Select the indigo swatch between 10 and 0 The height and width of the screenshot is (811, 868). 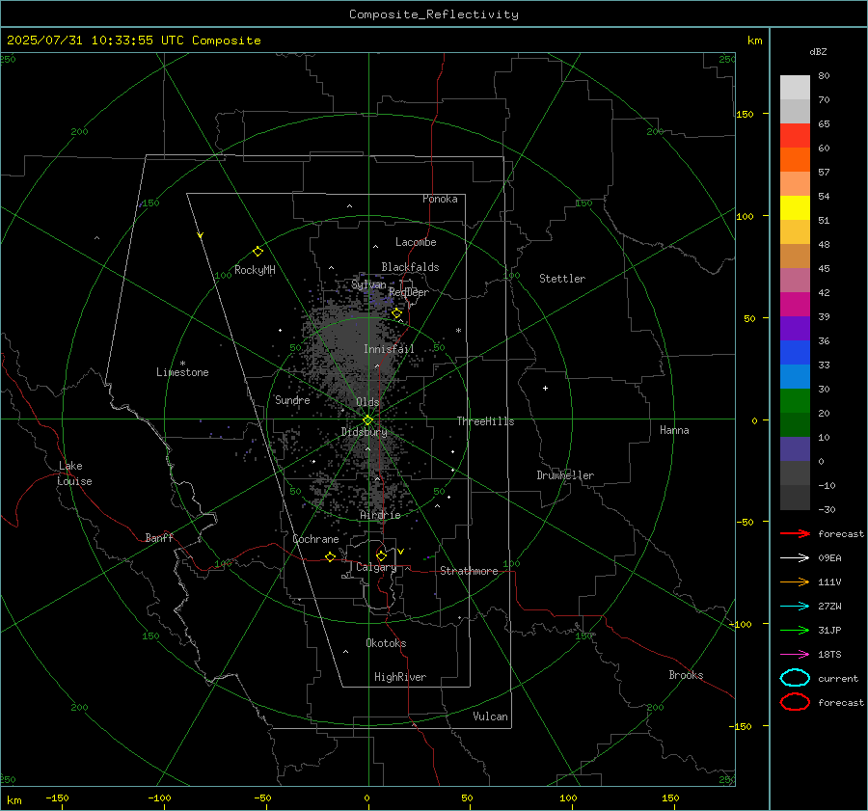coord(795,449)
